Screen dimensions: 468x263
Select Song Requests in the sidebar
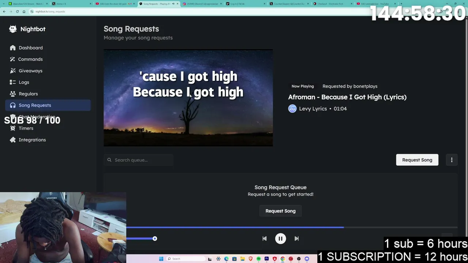pyautogui.click(x=48, y=105)
